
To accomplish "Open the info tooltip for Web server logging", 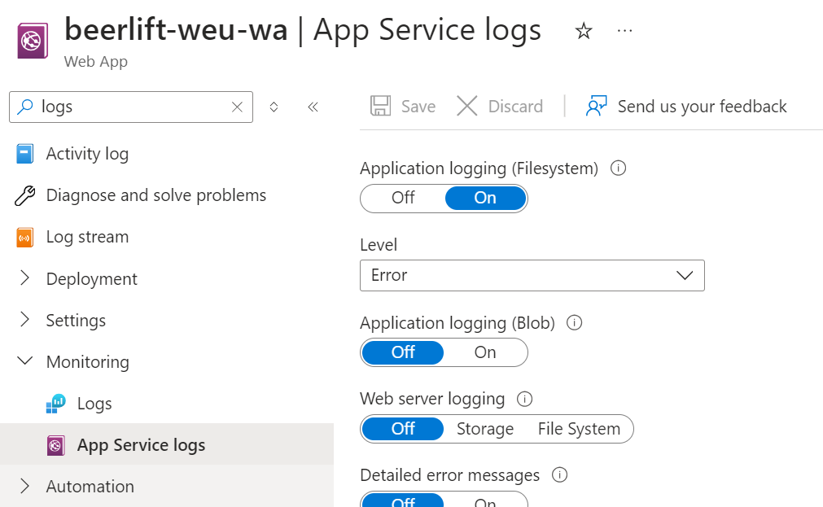I will [x=525, y=399].
